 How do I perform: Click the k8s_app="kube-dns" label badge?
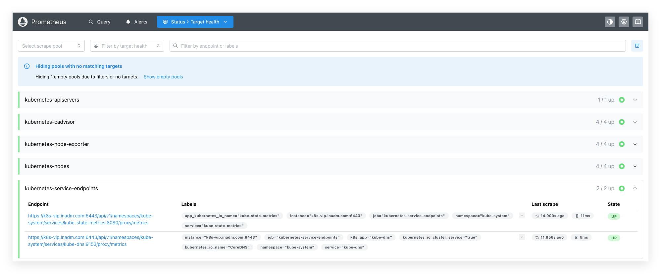tap(371, 237)
